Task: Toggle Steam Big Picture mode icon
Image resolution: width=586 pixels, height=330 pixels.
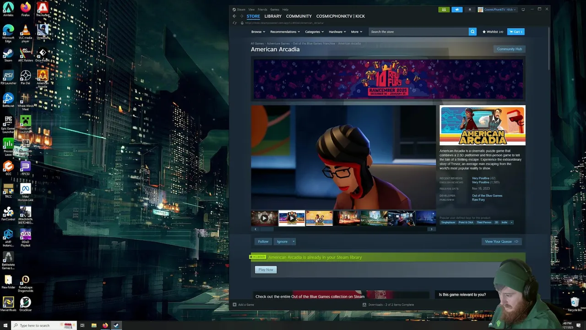Action: 523,9
